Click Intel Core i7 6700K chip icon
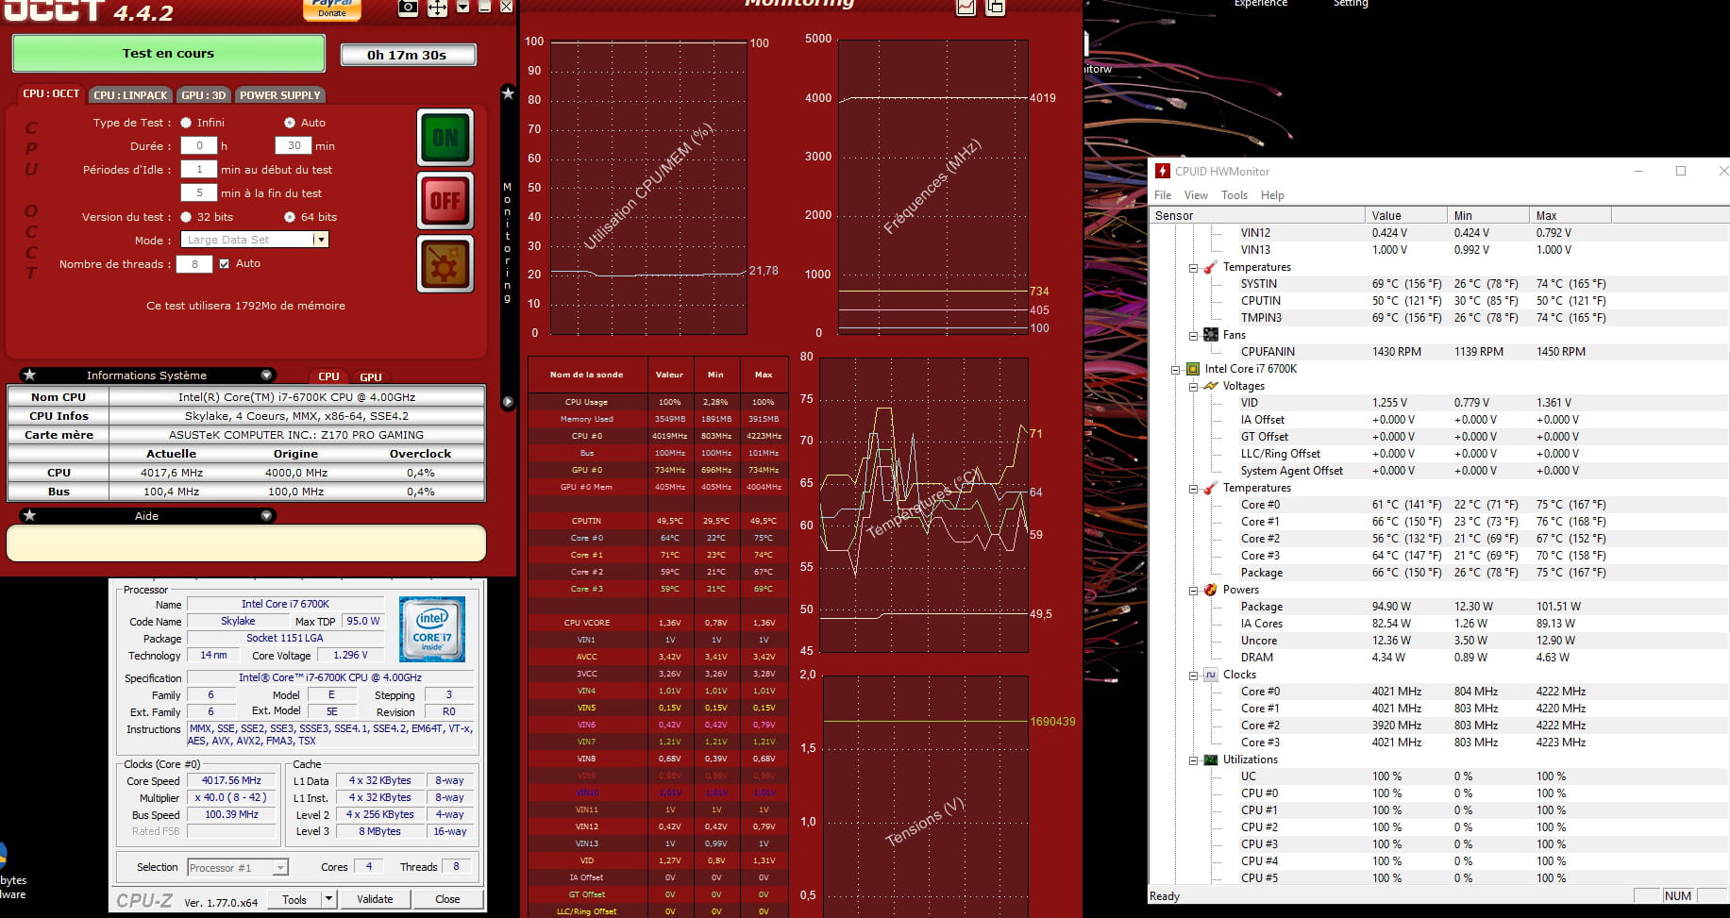This screenshot has height=918, width=1730. click(1192, 369)
